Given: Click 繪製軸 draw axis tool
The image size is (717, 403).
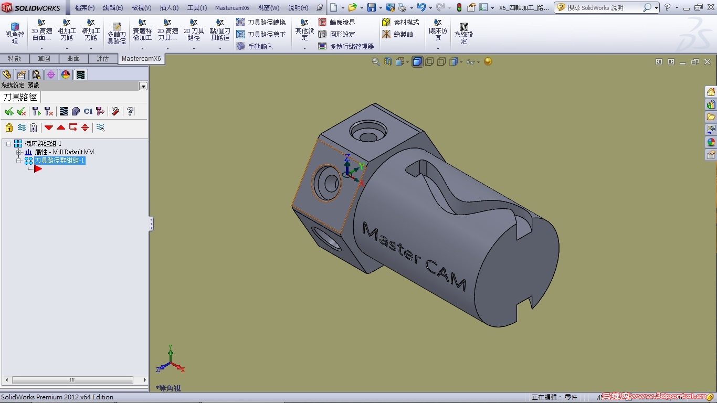Looking at the screenshot, I should tap(397, 34).
